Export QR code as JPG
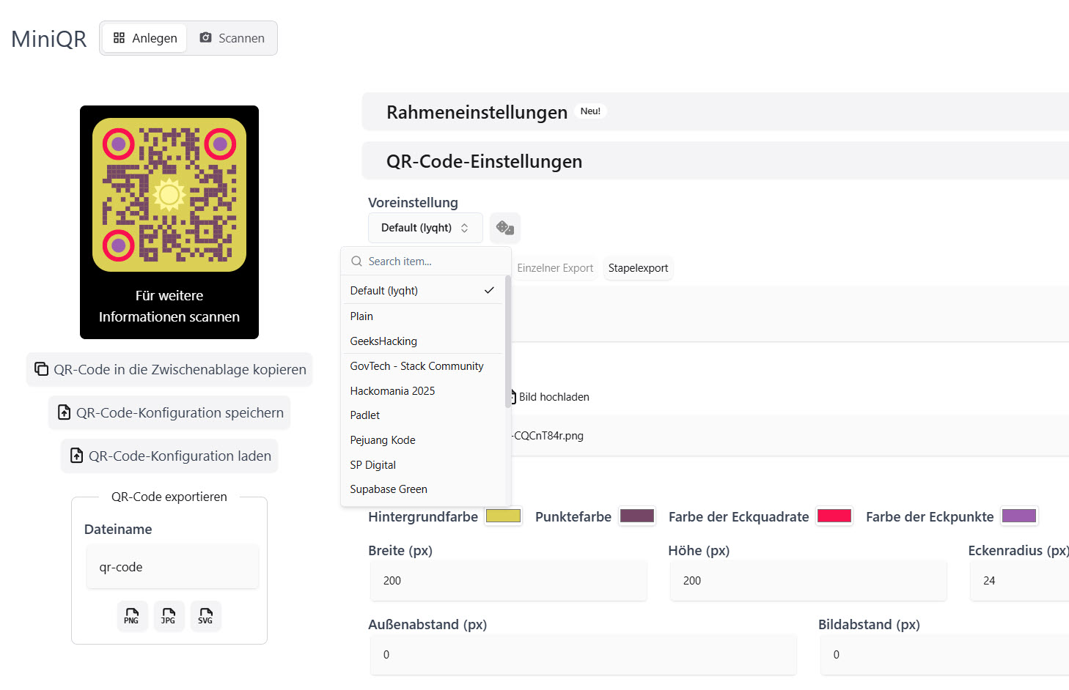The height and width of the screenshot is (690, 1069). point(169,616)
